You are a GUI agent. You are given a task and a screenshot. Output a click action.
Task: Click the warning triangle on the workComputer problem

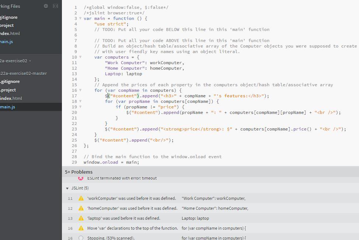81,198
